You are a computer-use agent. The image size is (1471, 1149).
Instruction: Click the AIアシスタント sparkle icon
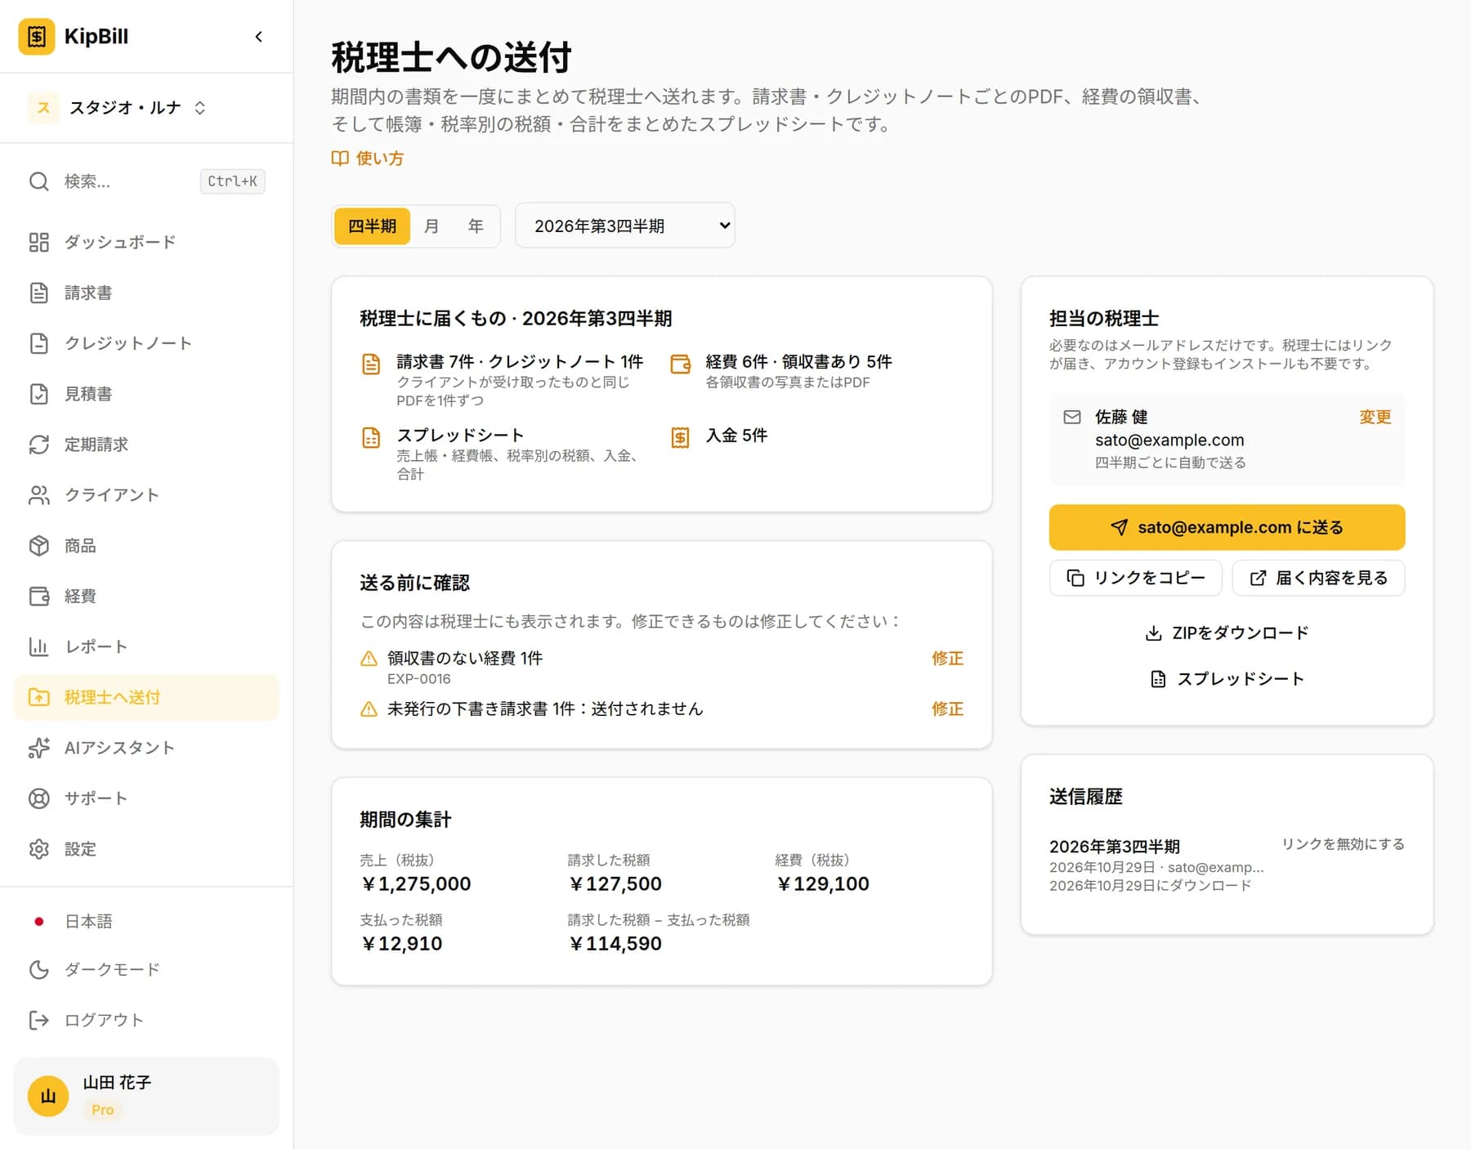coord(38,748)
